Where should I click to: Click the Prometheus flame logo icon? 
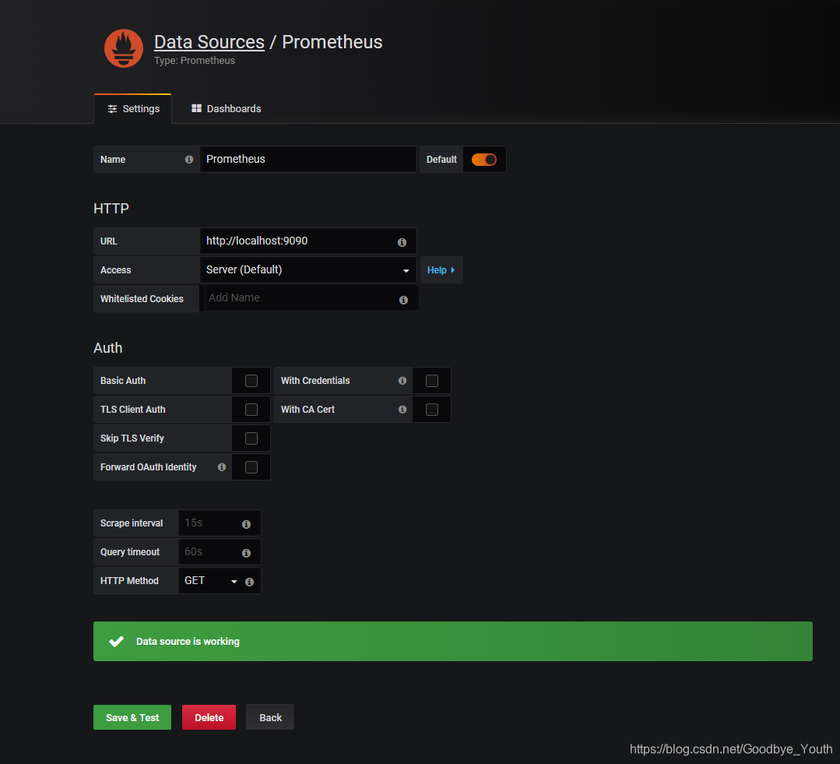[124, 48]
